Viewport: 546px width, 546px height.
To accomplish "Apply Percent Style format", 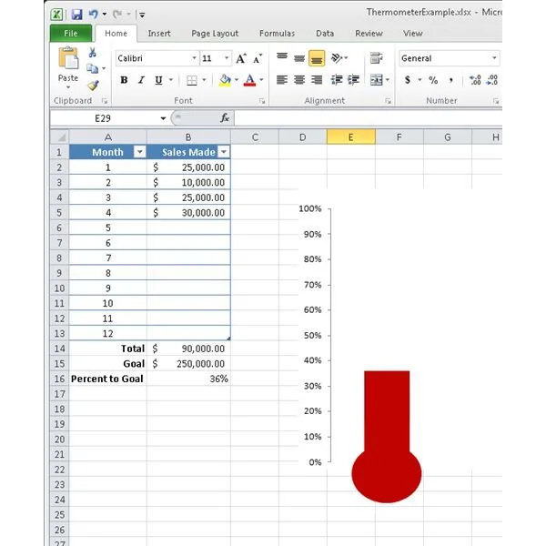I will tap(433, 80).
